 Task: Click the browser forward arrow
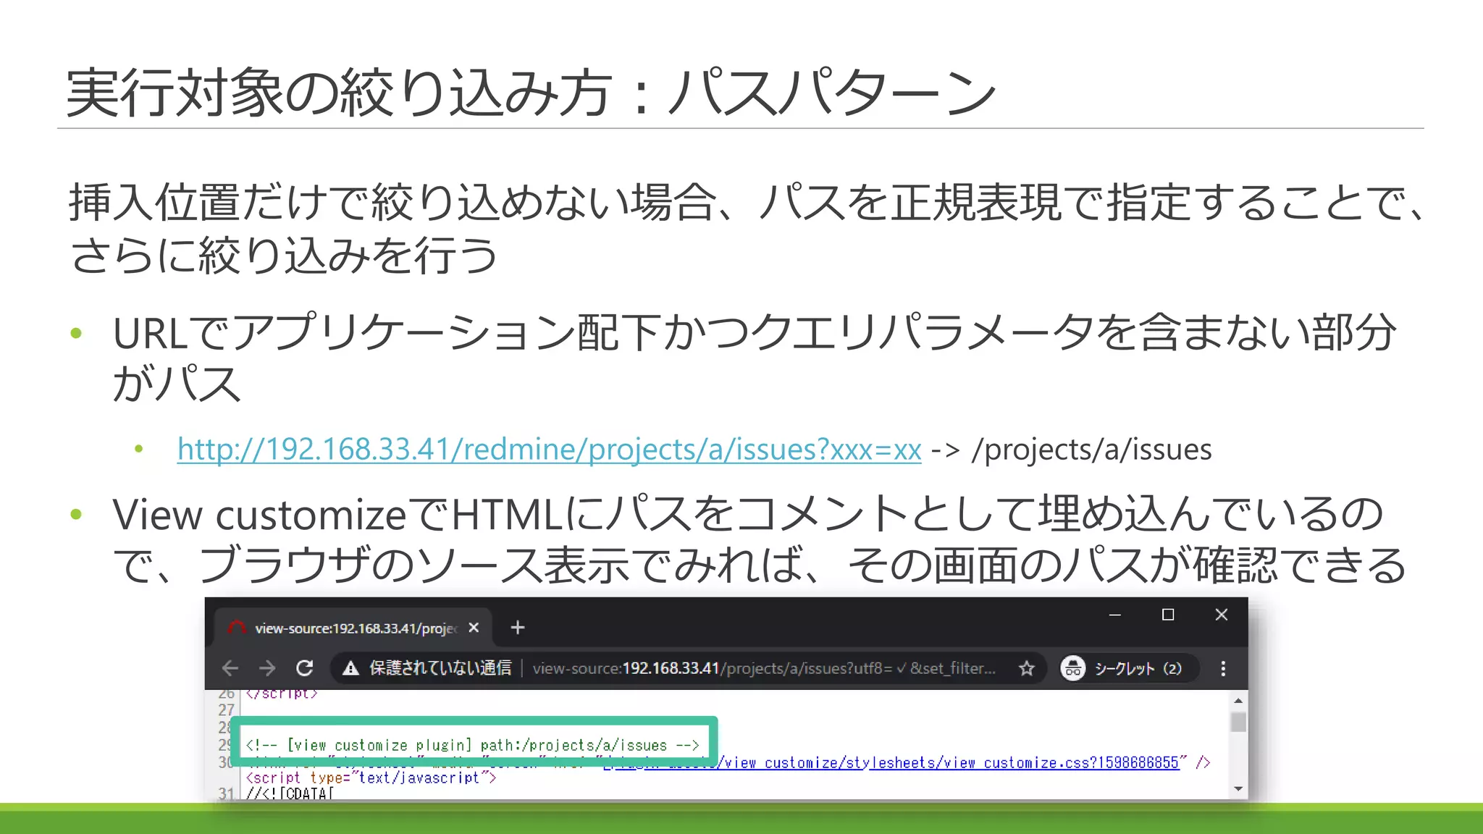point(267,668)
